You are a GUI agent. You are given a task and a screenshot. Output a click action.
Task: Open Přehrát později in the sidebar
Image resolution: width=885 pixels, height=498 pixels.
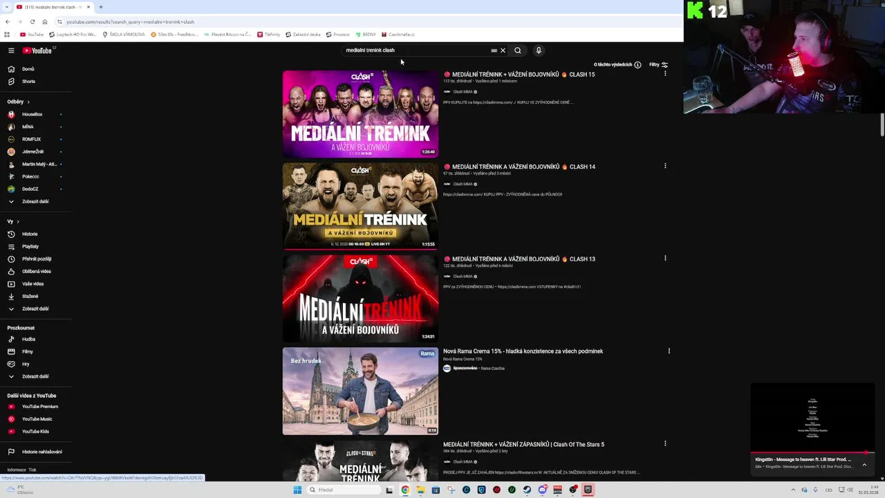pos(36,259)
